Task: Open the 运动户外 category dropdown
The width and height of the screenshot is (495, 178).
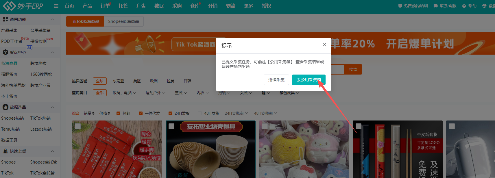Action: tap(156, 93)
